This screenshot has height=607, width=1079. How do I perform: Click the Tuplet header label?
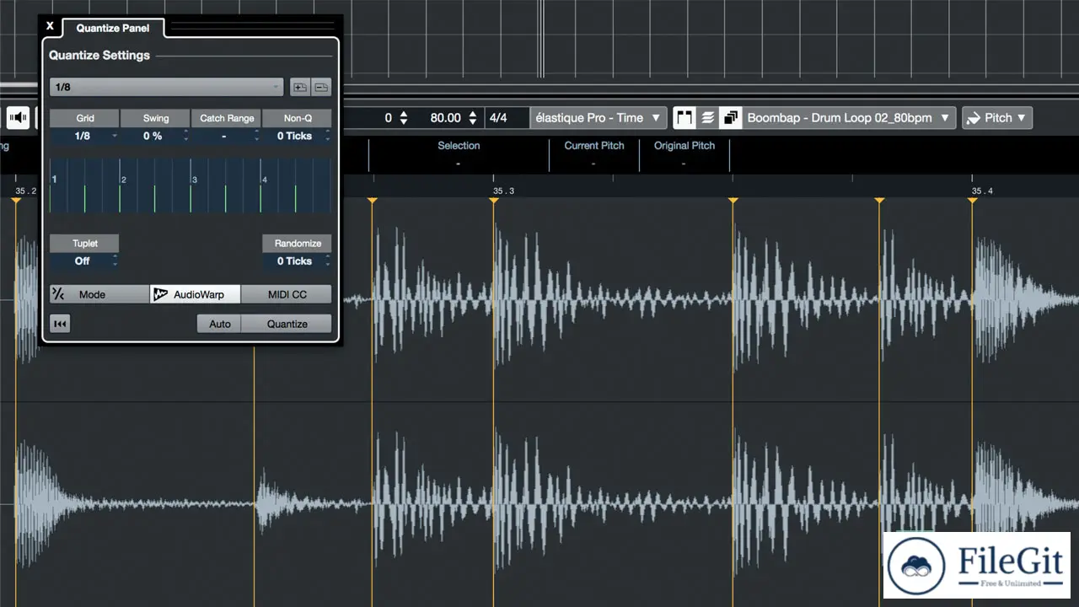pyautogui.click(x=84, y=244)
